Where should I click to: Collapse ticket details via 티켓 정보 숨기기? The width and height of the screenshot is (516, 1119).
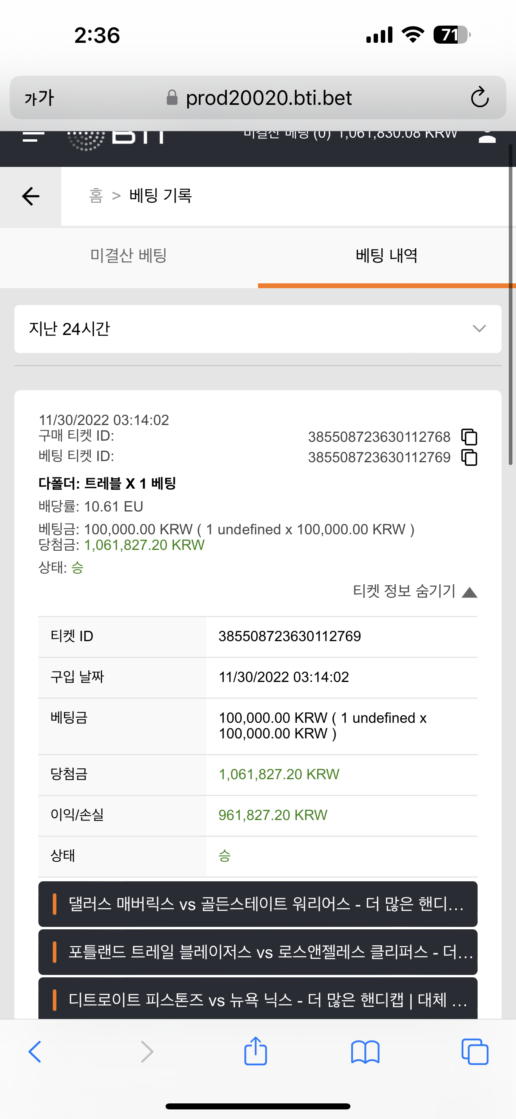point(415,591)
